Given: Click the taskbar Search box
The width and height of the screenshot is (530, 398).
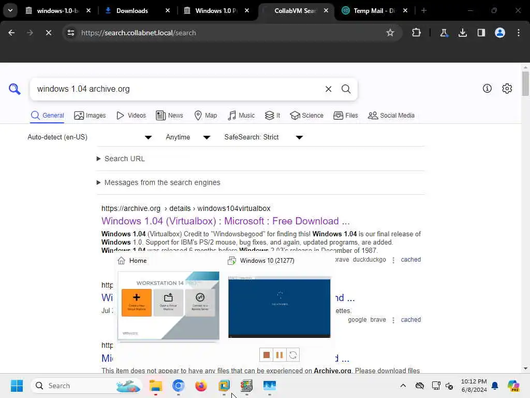Looking at the screenshot, I should tap(86, 386).
